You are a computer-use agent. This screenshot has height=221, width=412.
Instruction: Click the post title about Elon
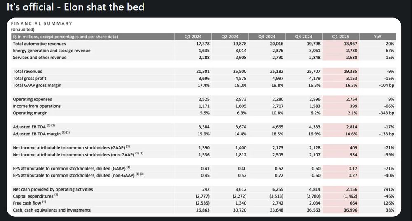[x=75, y=7]
